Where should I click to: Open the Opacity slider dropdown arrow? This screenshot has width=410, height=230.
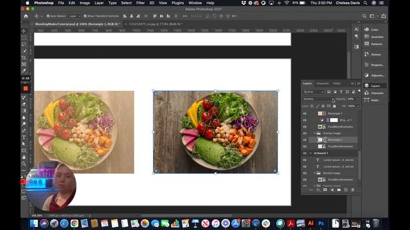358,99
